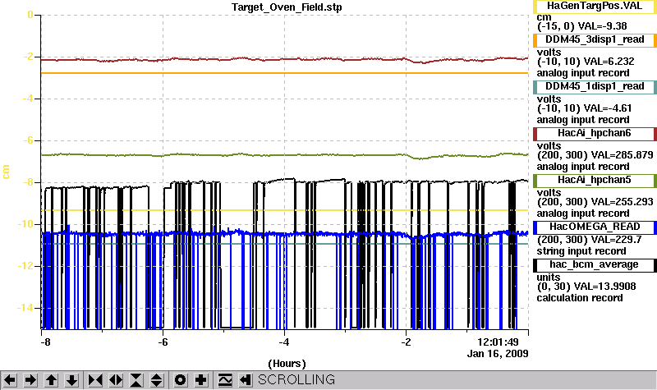Image resolution: width=657 pixels, height=390 pixels.
Task: Click the "string input record" description text
Action: (581, 251)
